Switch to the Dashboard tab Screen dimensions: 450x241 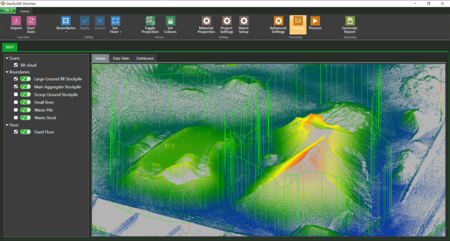145,58
